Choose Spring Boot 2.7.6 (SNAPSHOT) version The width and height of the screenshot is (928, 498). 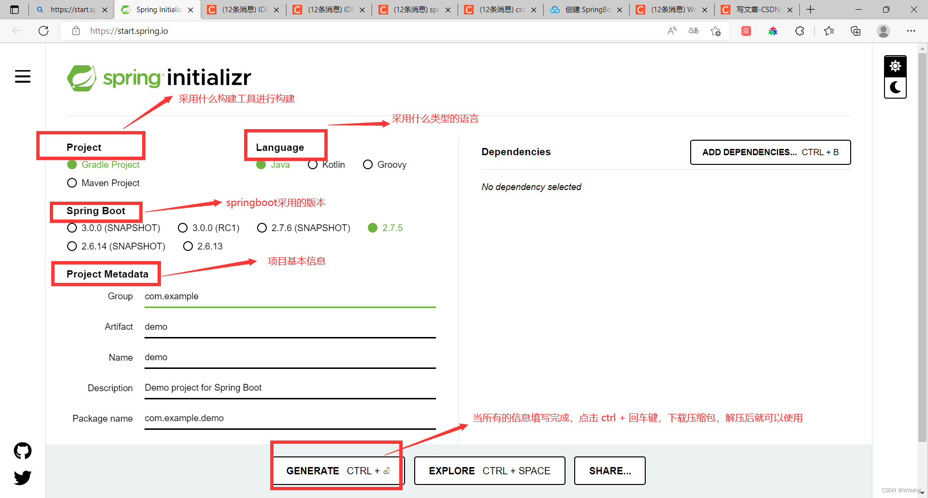click(262, 228)
